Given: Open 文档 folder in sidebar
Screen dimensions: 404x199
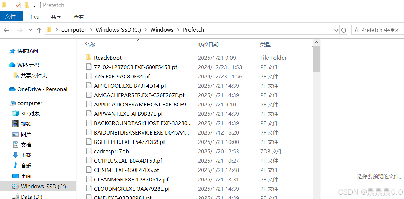Looking at the screenshot, I should pos(26,145).
